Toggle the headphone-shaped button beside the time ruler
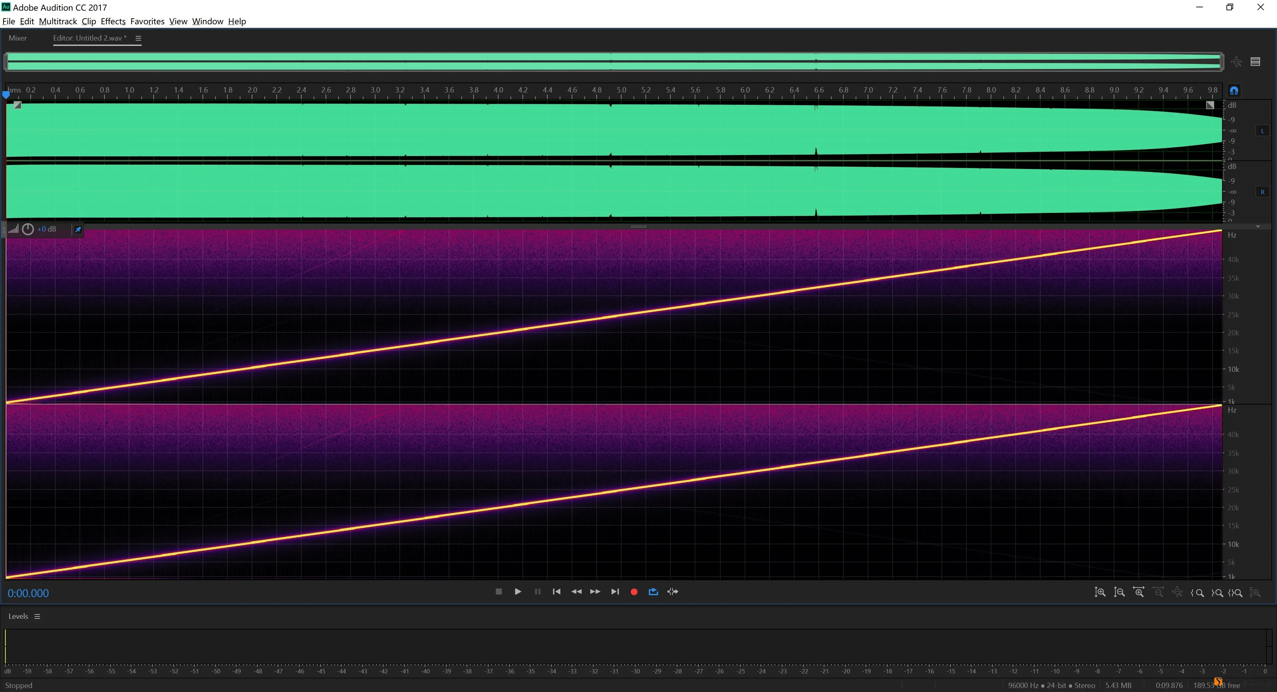Image resolution: width=1277 pixels, height=692 pixels. pyautogui.click(x=1234, y=90)
